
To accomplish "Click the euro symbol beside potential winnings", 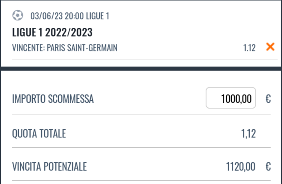I will point(268,166).
